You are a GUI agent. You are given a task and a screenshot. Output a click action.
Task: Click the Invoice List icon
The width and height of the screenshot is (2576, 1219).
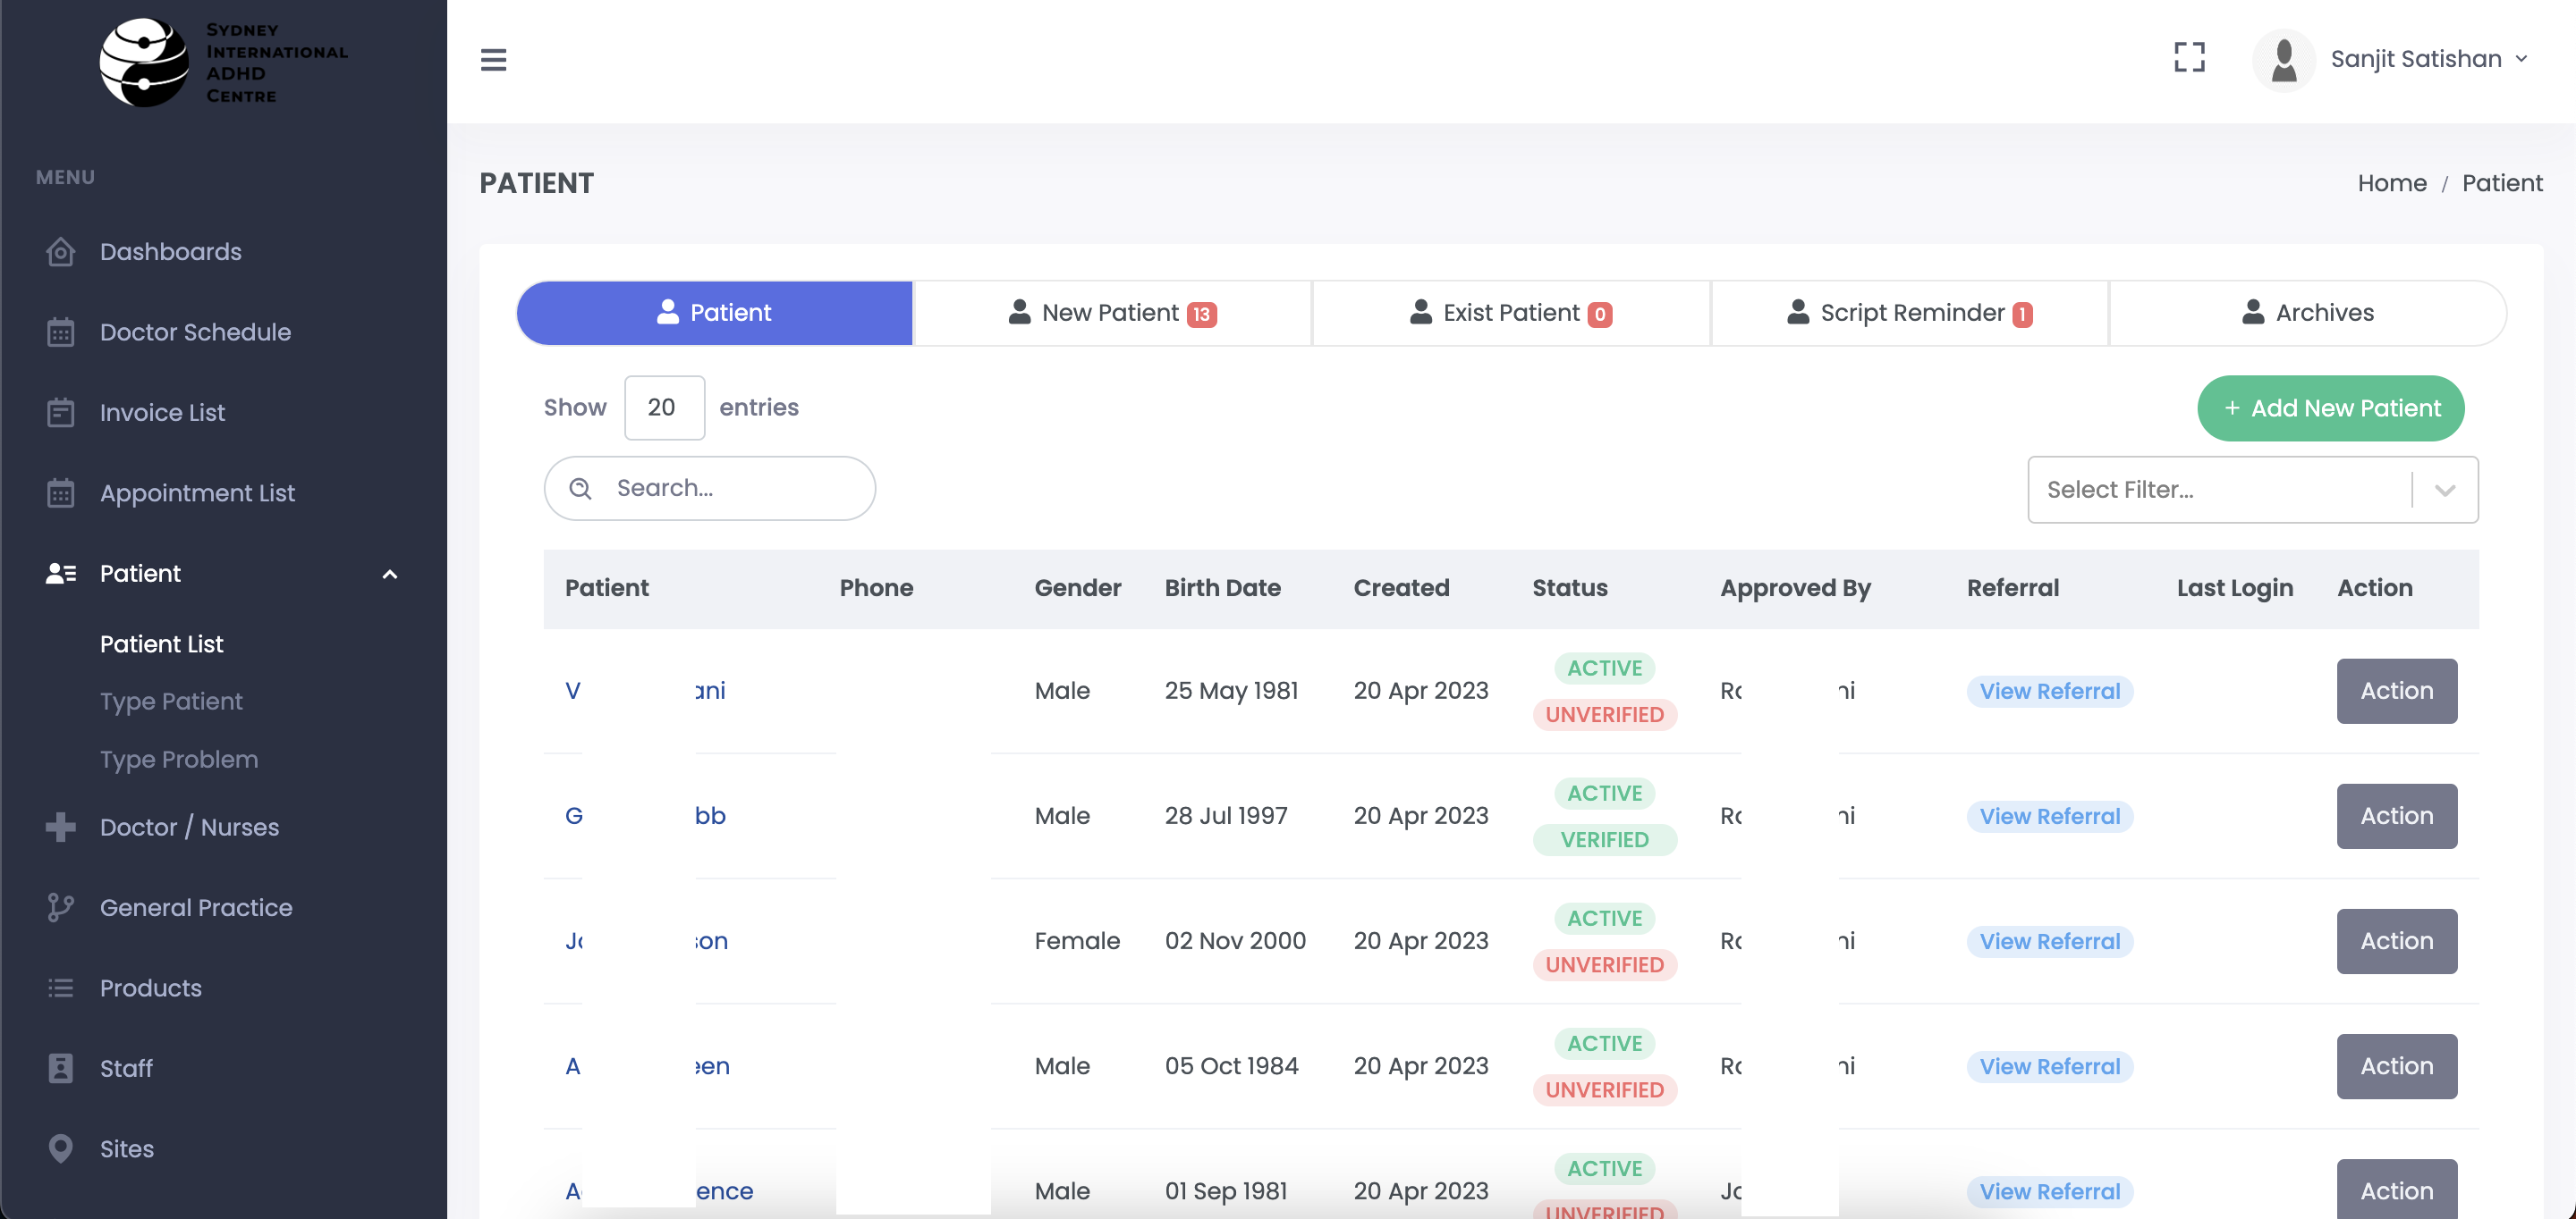(60, 413)
